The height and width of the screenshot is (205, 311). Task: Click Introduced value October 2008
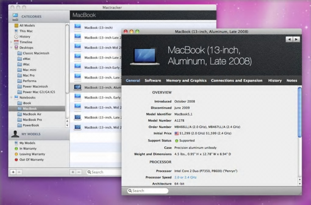click(x=184, y=101)
